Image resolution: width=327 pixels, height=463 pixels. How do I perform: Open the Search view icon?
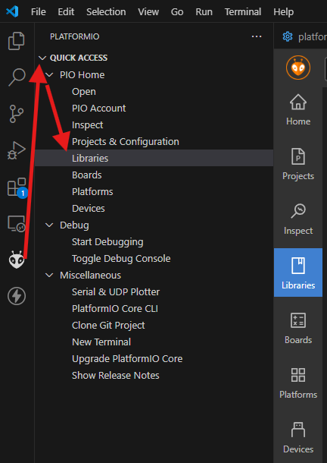pos(17,77)
